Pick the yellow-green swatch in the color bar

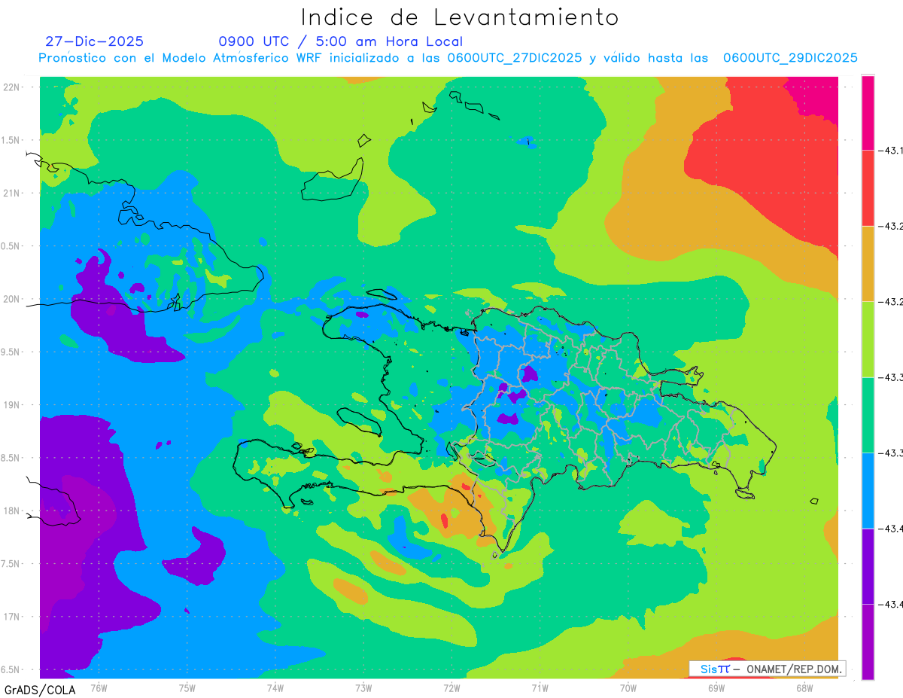click(868, 340)
